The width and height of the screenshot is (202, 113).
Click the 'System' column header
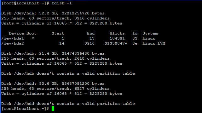(x=150, y=33)
